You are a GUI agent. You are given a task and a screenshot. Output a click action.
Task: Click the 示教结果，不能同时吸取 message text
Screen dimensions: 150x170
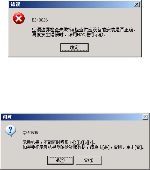[x=46, y=142]
